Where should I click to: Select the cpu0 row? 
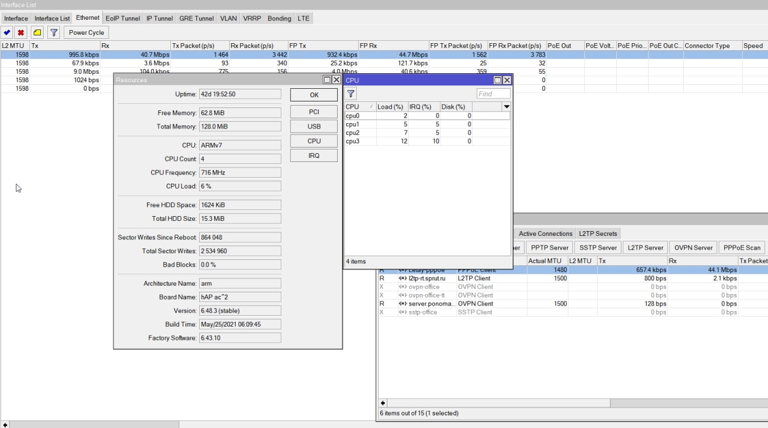pyautogui.click(x=427, y=116)
